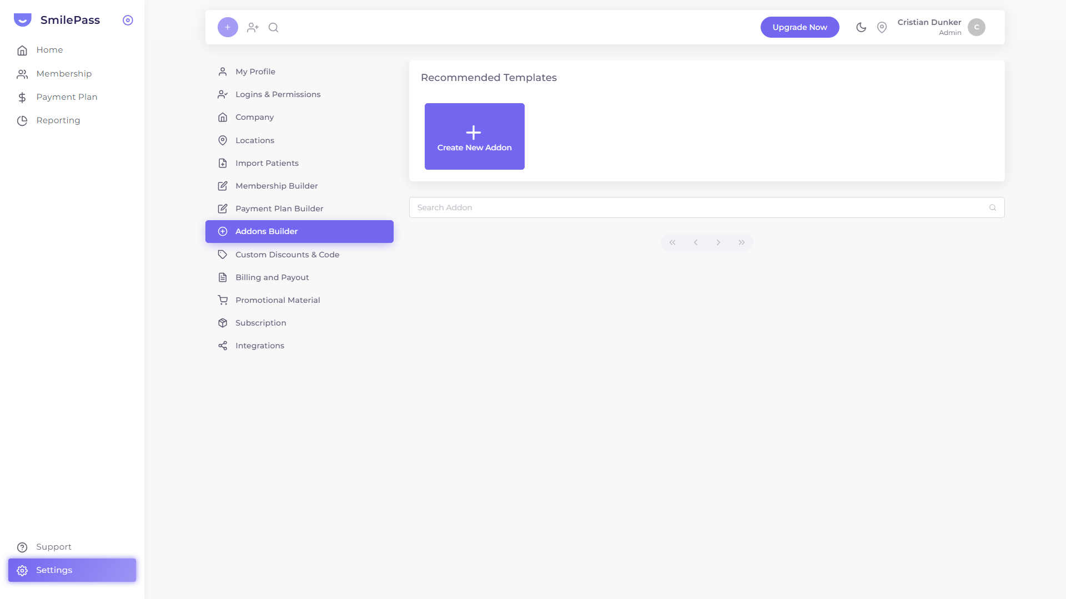
Task: Go to Billing and Payout
Action: [x=299, y=277]
